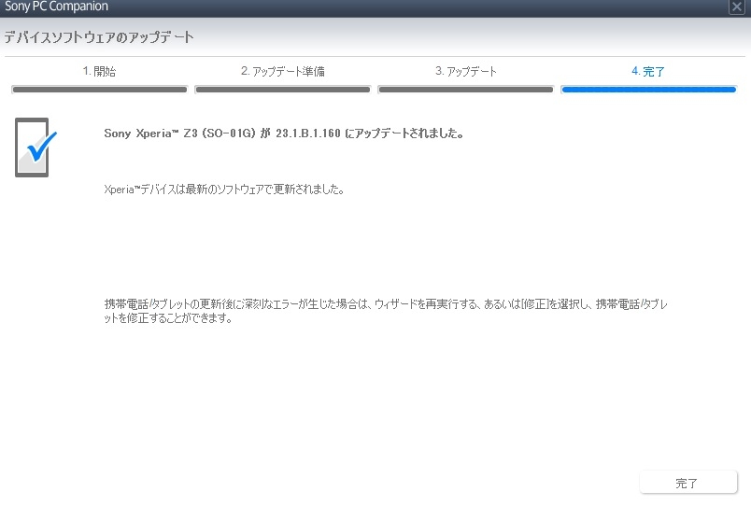The height and width of the screenshot is (506, 751).
Task: Select the 4. 完了 step label
Action: click(648, 71)
